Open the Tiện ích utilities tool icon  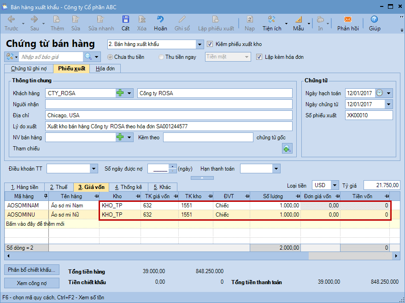[271, 19]
